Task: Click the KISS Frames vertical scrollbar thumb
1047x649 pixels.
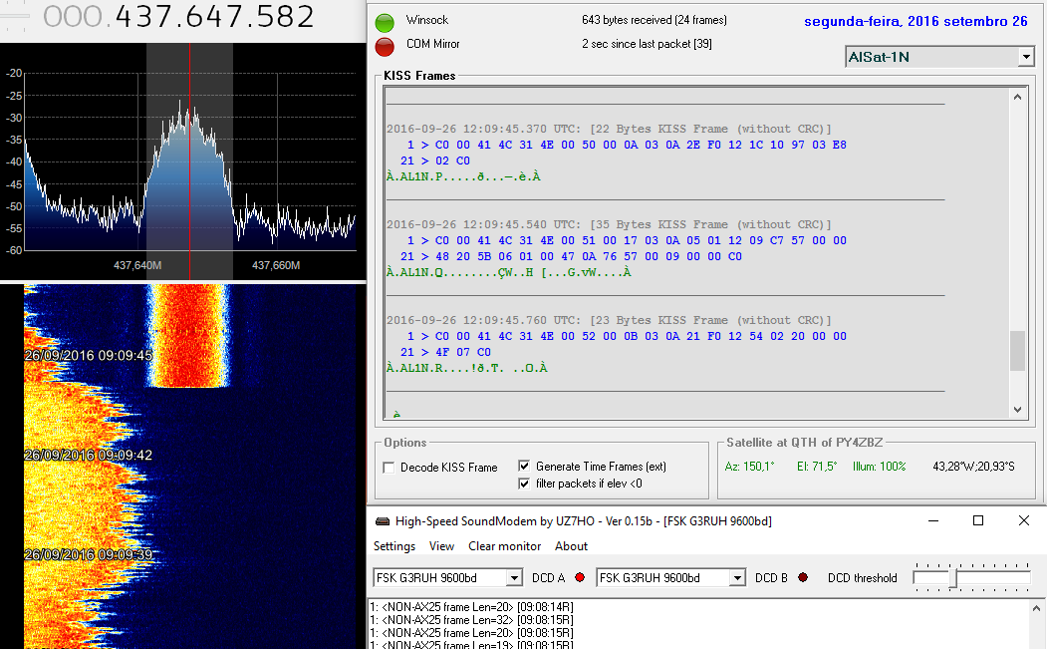Action: (x=1017, y=351)
